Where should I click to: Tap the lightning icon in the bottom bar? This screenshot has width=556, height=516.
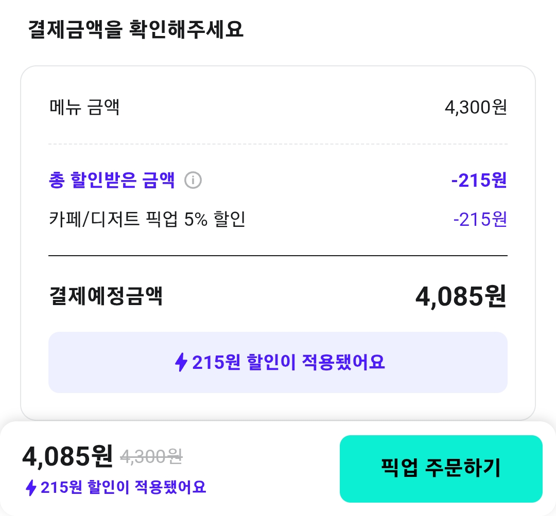tap(31, 487)
